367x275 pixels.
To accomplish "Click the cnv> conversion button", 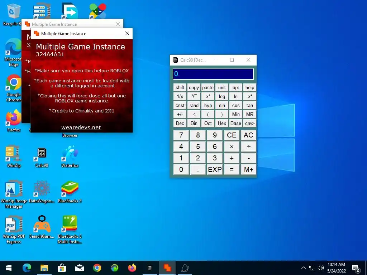I will (250, 123).
